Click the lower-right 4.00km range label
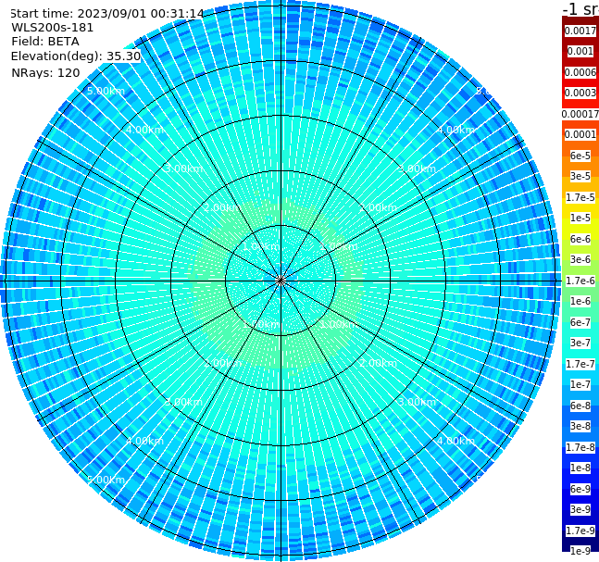This screenshot has width=599, height=562. coord(455,441)
